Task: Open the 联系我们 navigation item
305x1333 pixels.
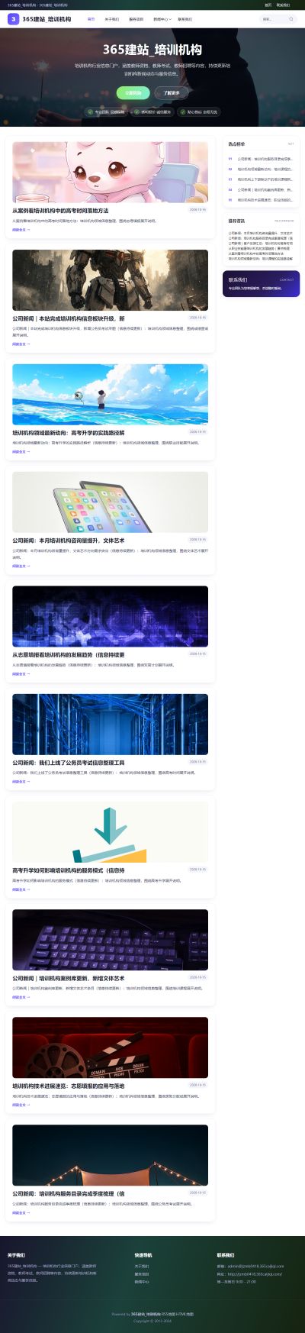Action: tap(185, 19)
